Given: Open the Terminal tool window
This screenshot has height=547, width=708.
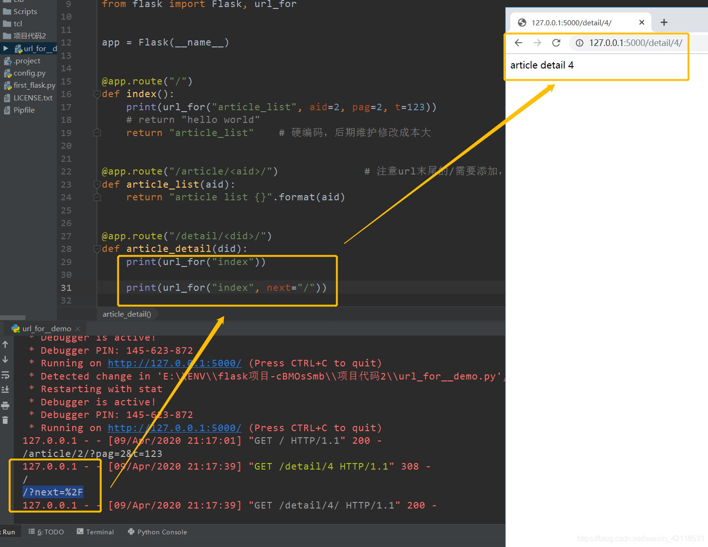Looking at the screenshot, I should [x=95, y=532].
